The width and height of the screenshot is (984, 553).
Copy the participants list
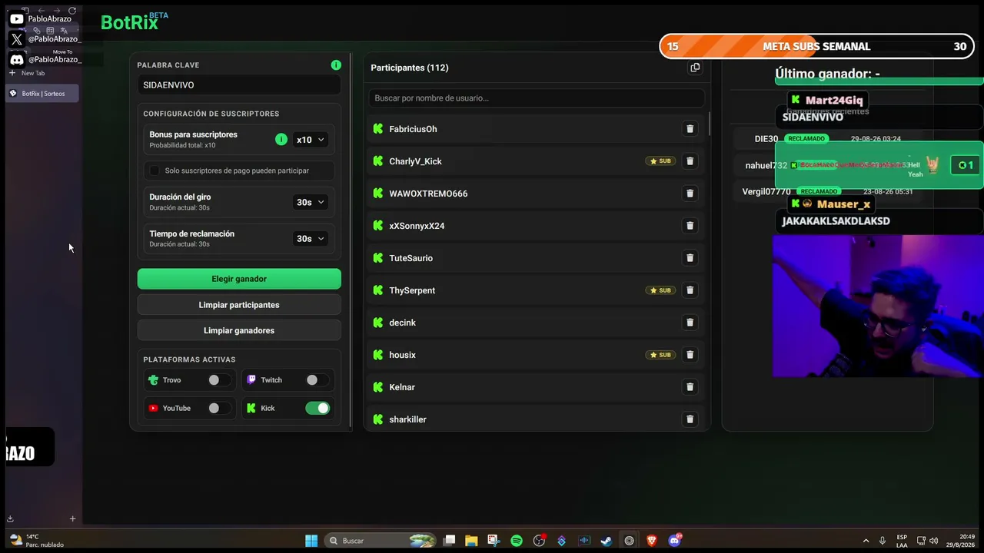(695, 68)
